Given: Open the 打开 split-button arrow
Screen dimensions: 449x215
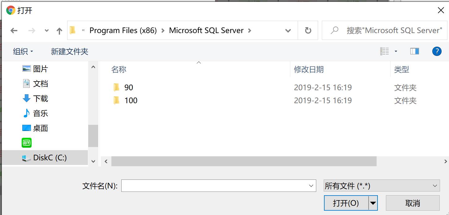Looking at the screenshot, I should click(373, 203).
